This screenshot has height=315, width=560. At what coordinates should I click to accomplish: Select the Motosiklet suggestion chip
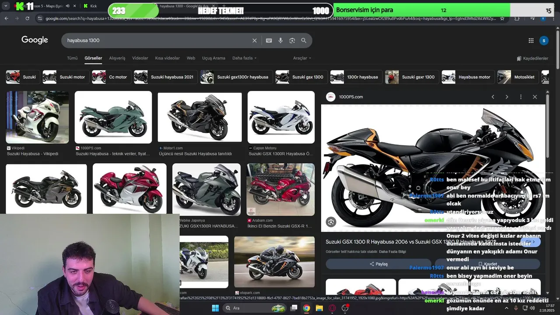(518, 77)
